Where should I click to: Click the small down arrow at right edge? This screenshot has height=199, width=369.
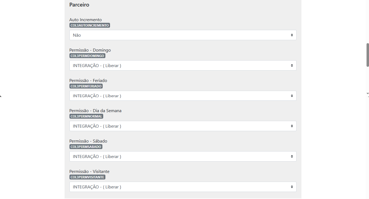(x=368, y=93)
